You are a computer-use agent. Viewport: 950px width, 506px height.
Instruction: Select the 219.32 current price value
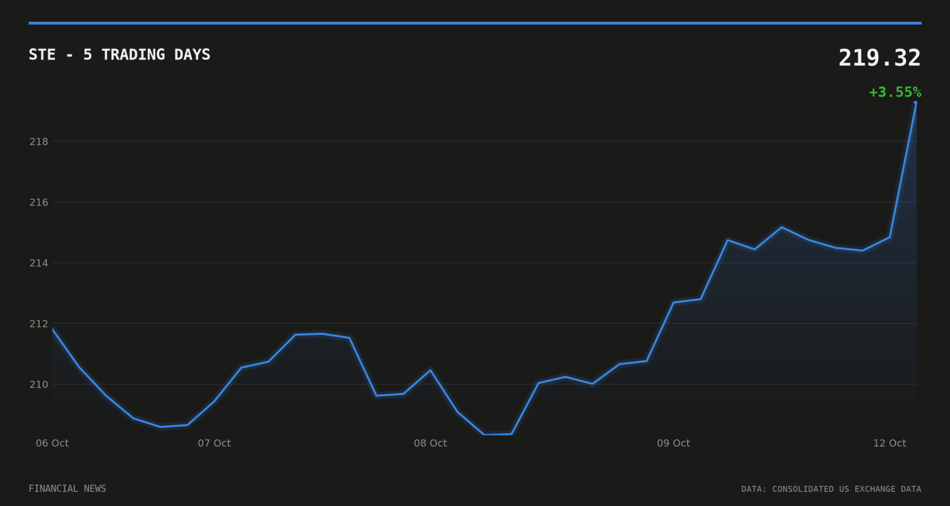click(879, 58)
